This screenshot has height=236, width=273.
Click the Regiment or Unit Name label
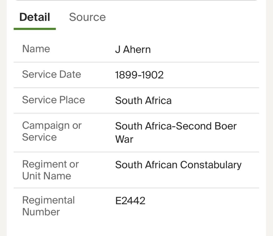50,170
